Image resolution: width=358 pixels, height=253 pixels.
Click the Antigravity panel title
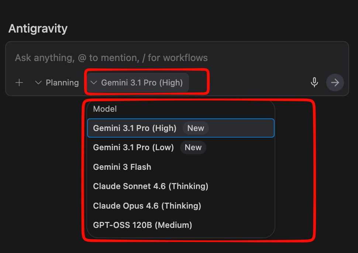click(38, 28)
